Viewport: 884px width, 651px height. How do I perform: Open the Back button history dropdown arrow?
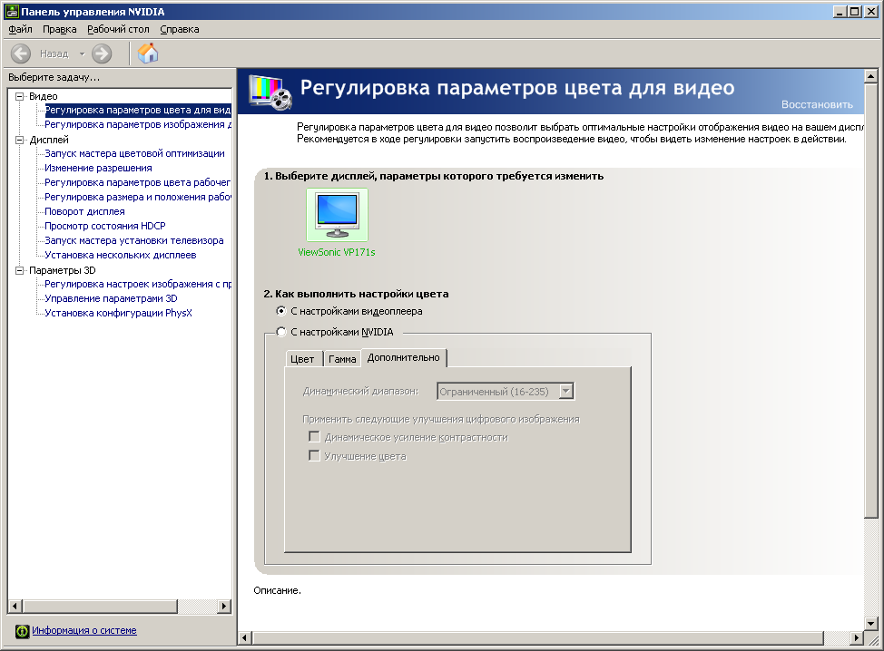click(82, 53)
